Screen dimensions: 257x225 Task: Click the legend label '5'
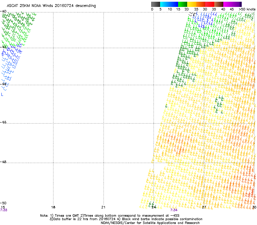click(160, 9)
